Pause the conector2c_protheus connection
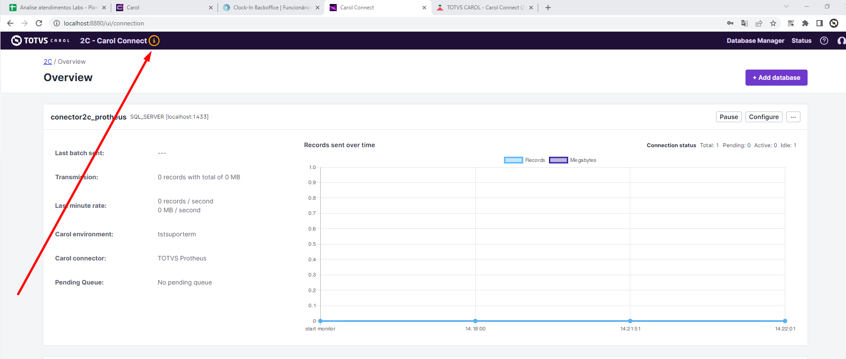This screenshot has width=846, height=359. [x=729, y=117]
